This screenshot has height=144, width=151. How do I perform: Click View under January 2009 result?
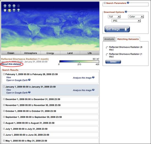(9, 90)
